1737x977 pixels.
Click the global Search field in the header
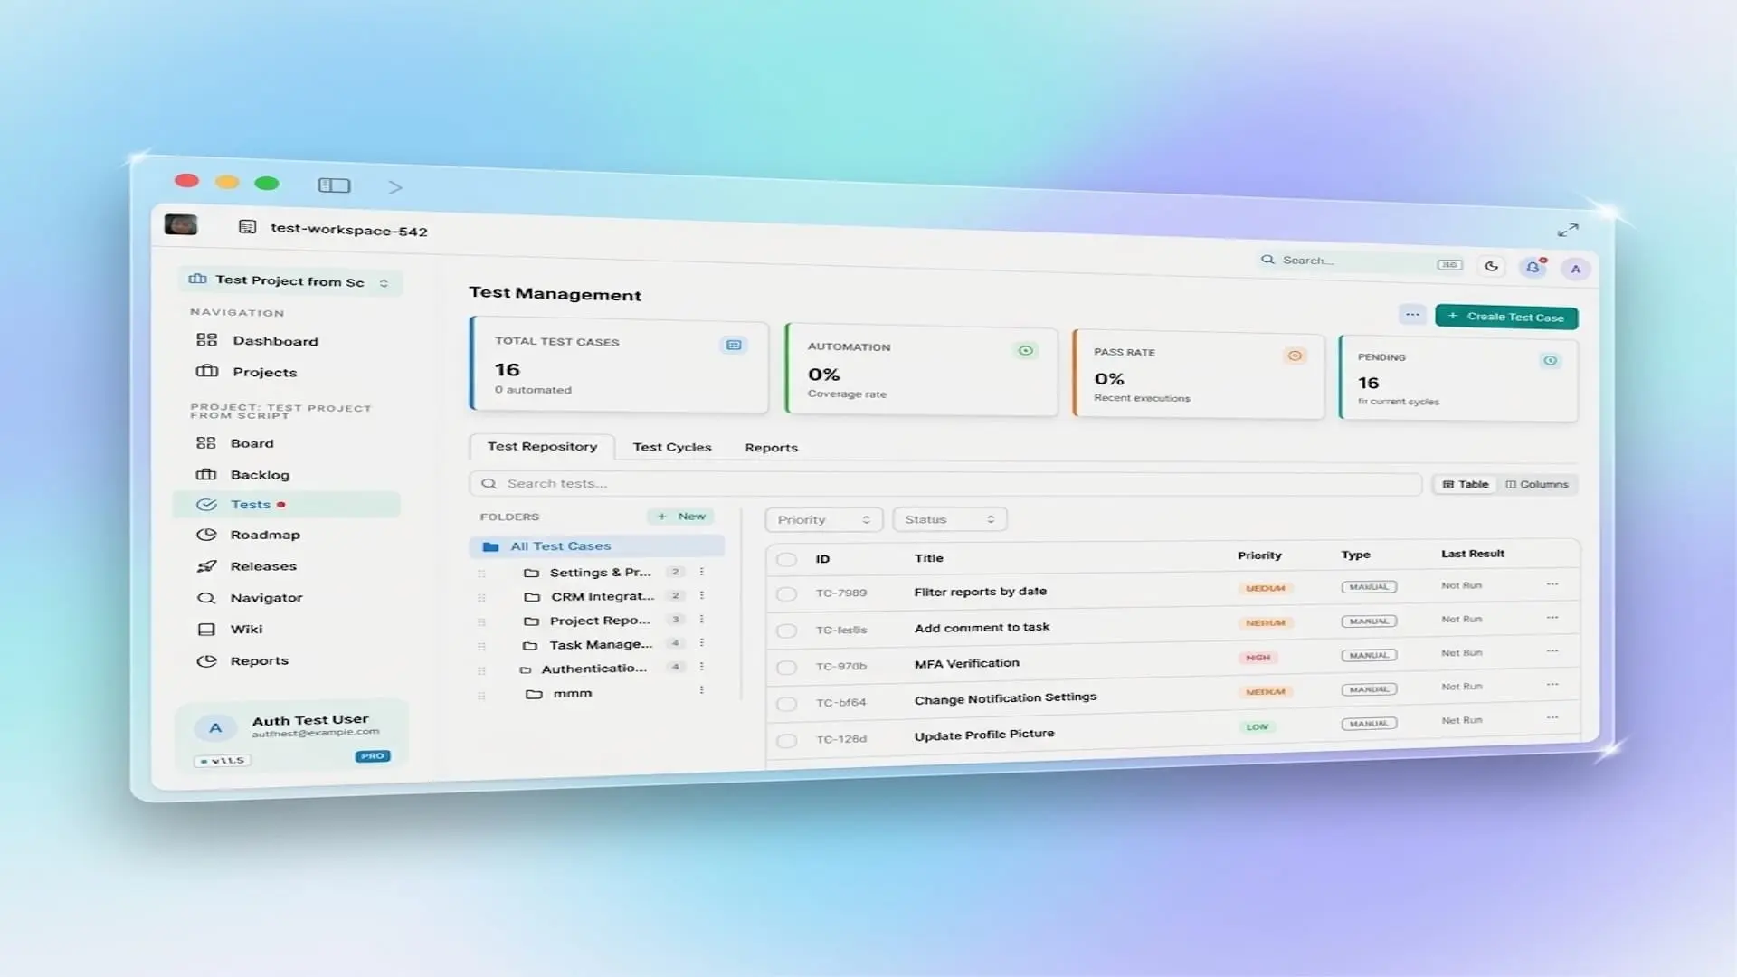(1362, 261)
